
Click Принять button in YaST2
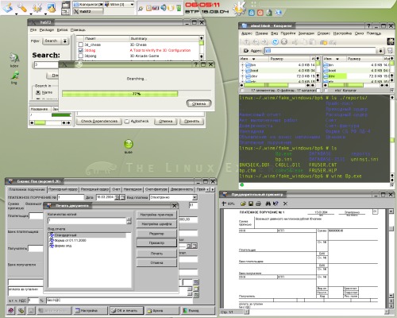point(191,121)
